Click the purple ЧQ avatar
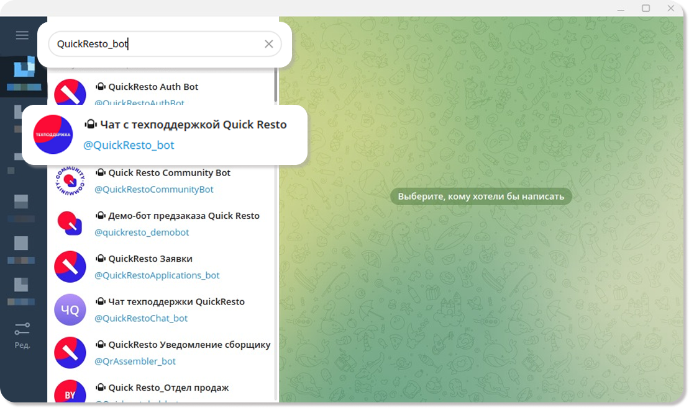This screenshot has height=408, width=689. pos(70,309)
